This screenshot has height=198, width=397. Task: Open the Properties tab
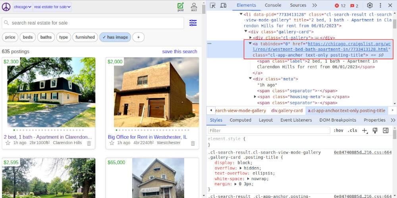tap(374, 120)
